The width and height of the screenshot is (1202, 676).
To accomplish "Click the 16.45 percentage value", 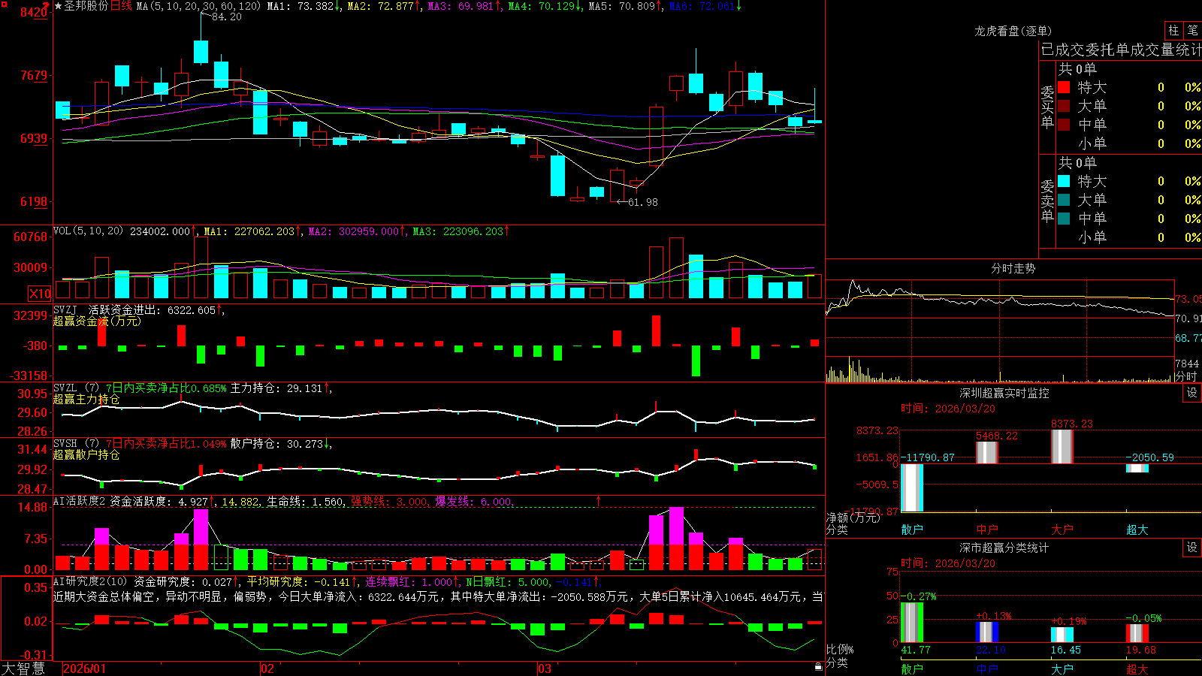I will [x=1066, y=650].
